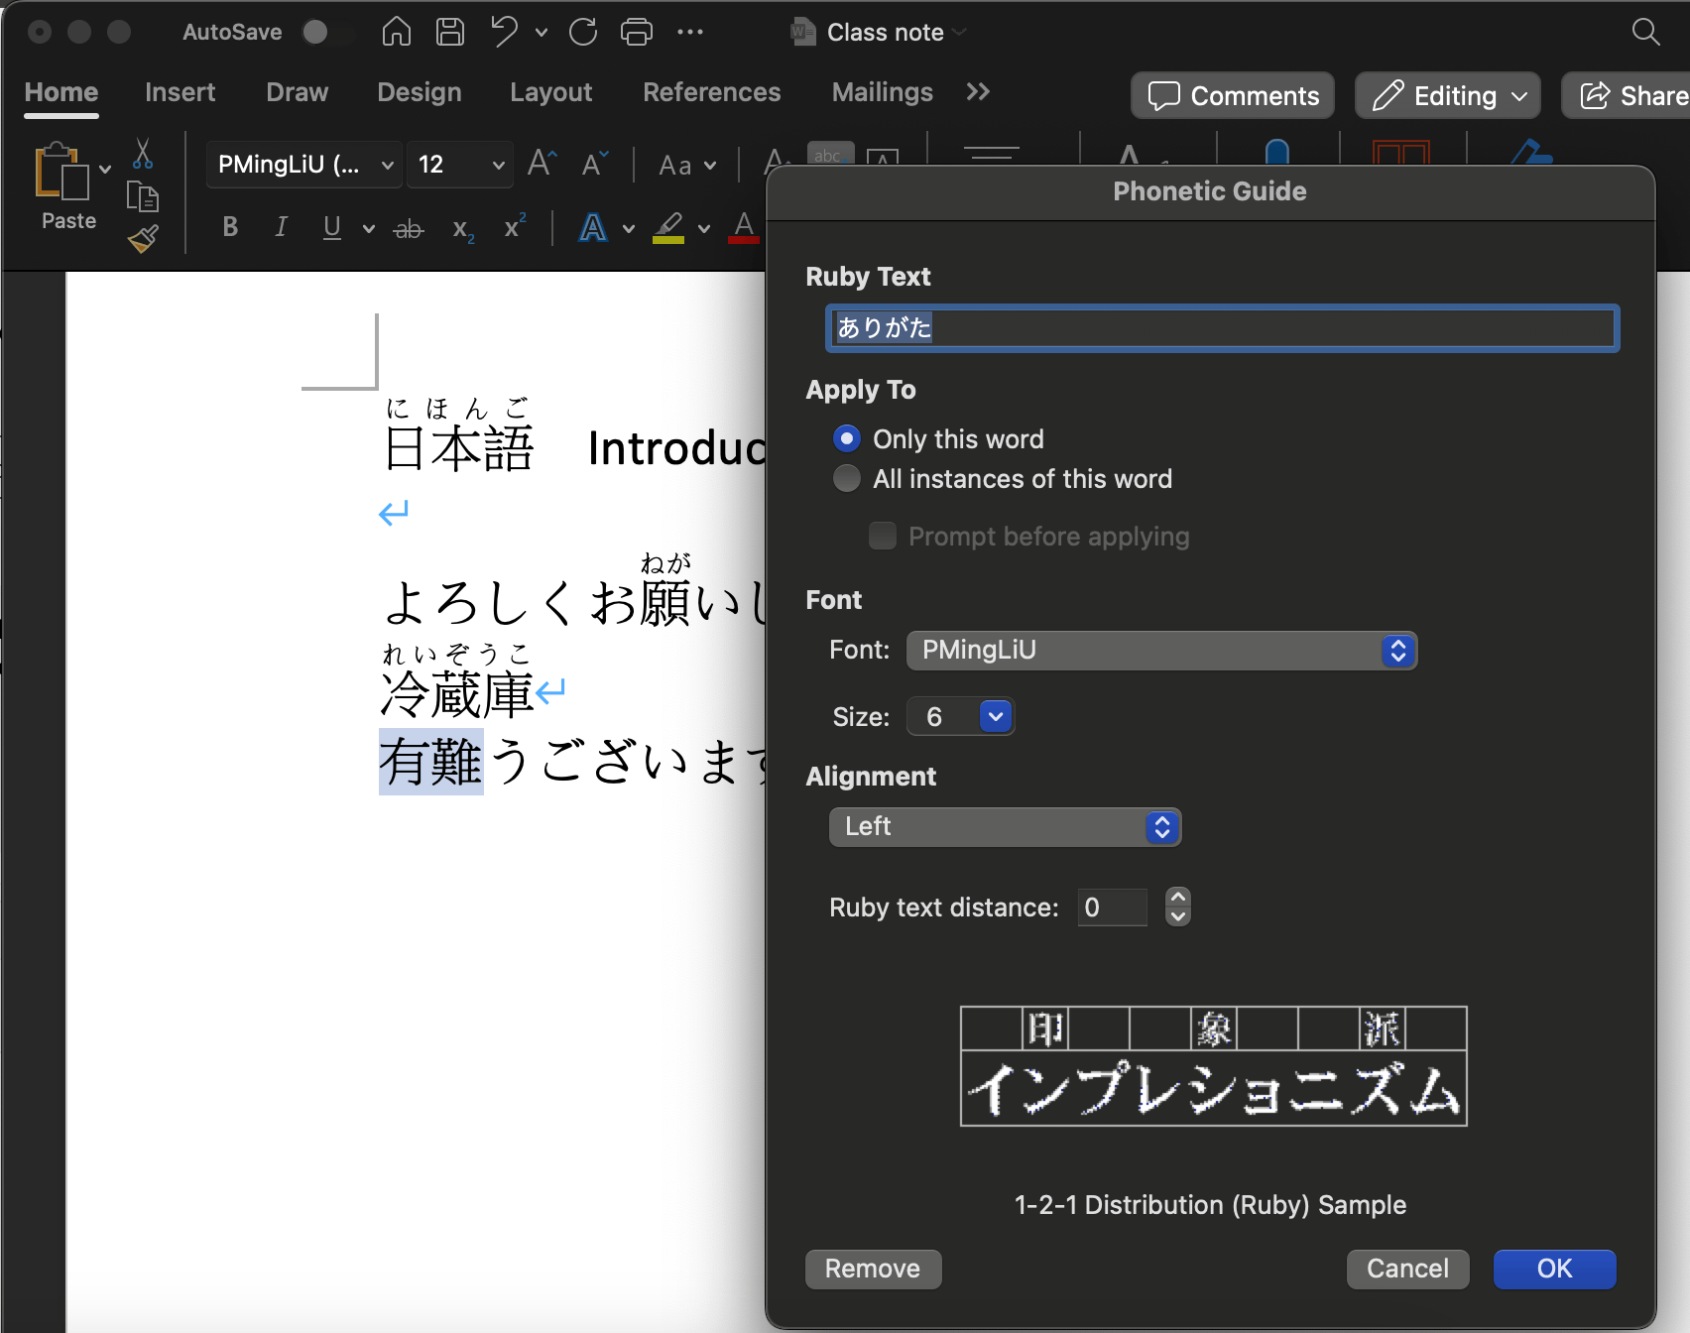This screenshot has width=1690, height=1333.
Task: Open the Layout tab
Action: [550, 92]
